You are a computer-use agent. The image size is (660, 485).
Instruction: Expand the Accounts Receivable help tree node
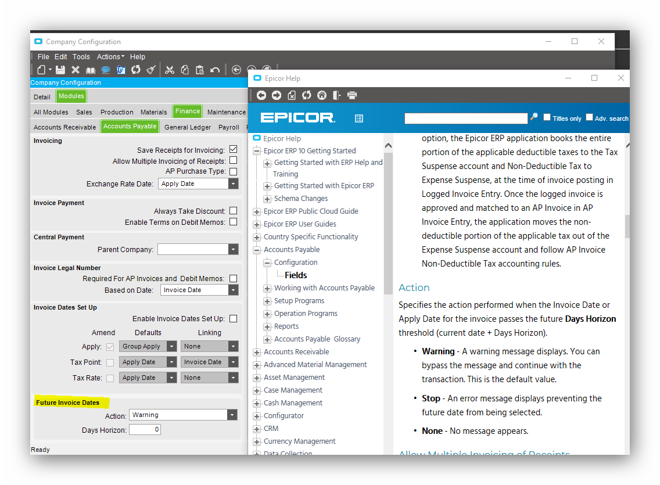click(x=257, y=352)
